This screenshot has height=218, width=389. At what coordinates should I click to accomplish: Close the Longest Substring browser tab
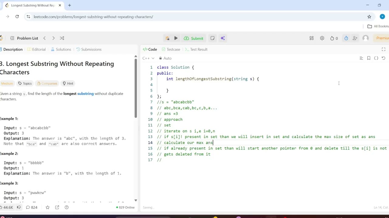(x=60, y=5)
